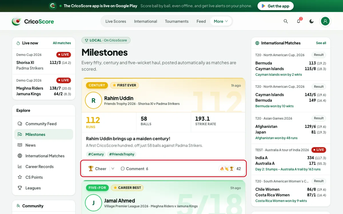Click the CricoScore logo
This screenshot has height=214, width=343.
[33, 21]
